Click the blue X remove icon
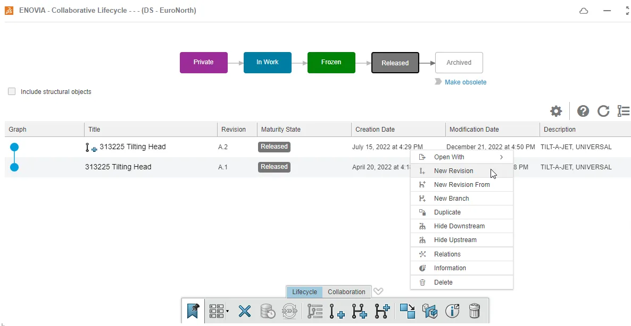Screen dimensions: 631x326 coord(244,311)
